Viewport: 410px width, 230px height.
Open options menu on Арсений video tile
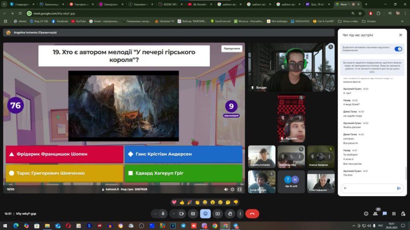(299, 118)
